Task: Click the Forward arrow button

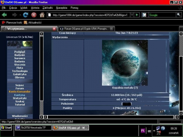Action: coord(15,15)
